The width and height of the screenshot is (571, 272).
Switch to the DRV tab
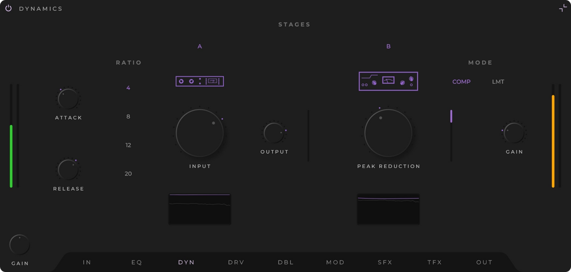236,262
